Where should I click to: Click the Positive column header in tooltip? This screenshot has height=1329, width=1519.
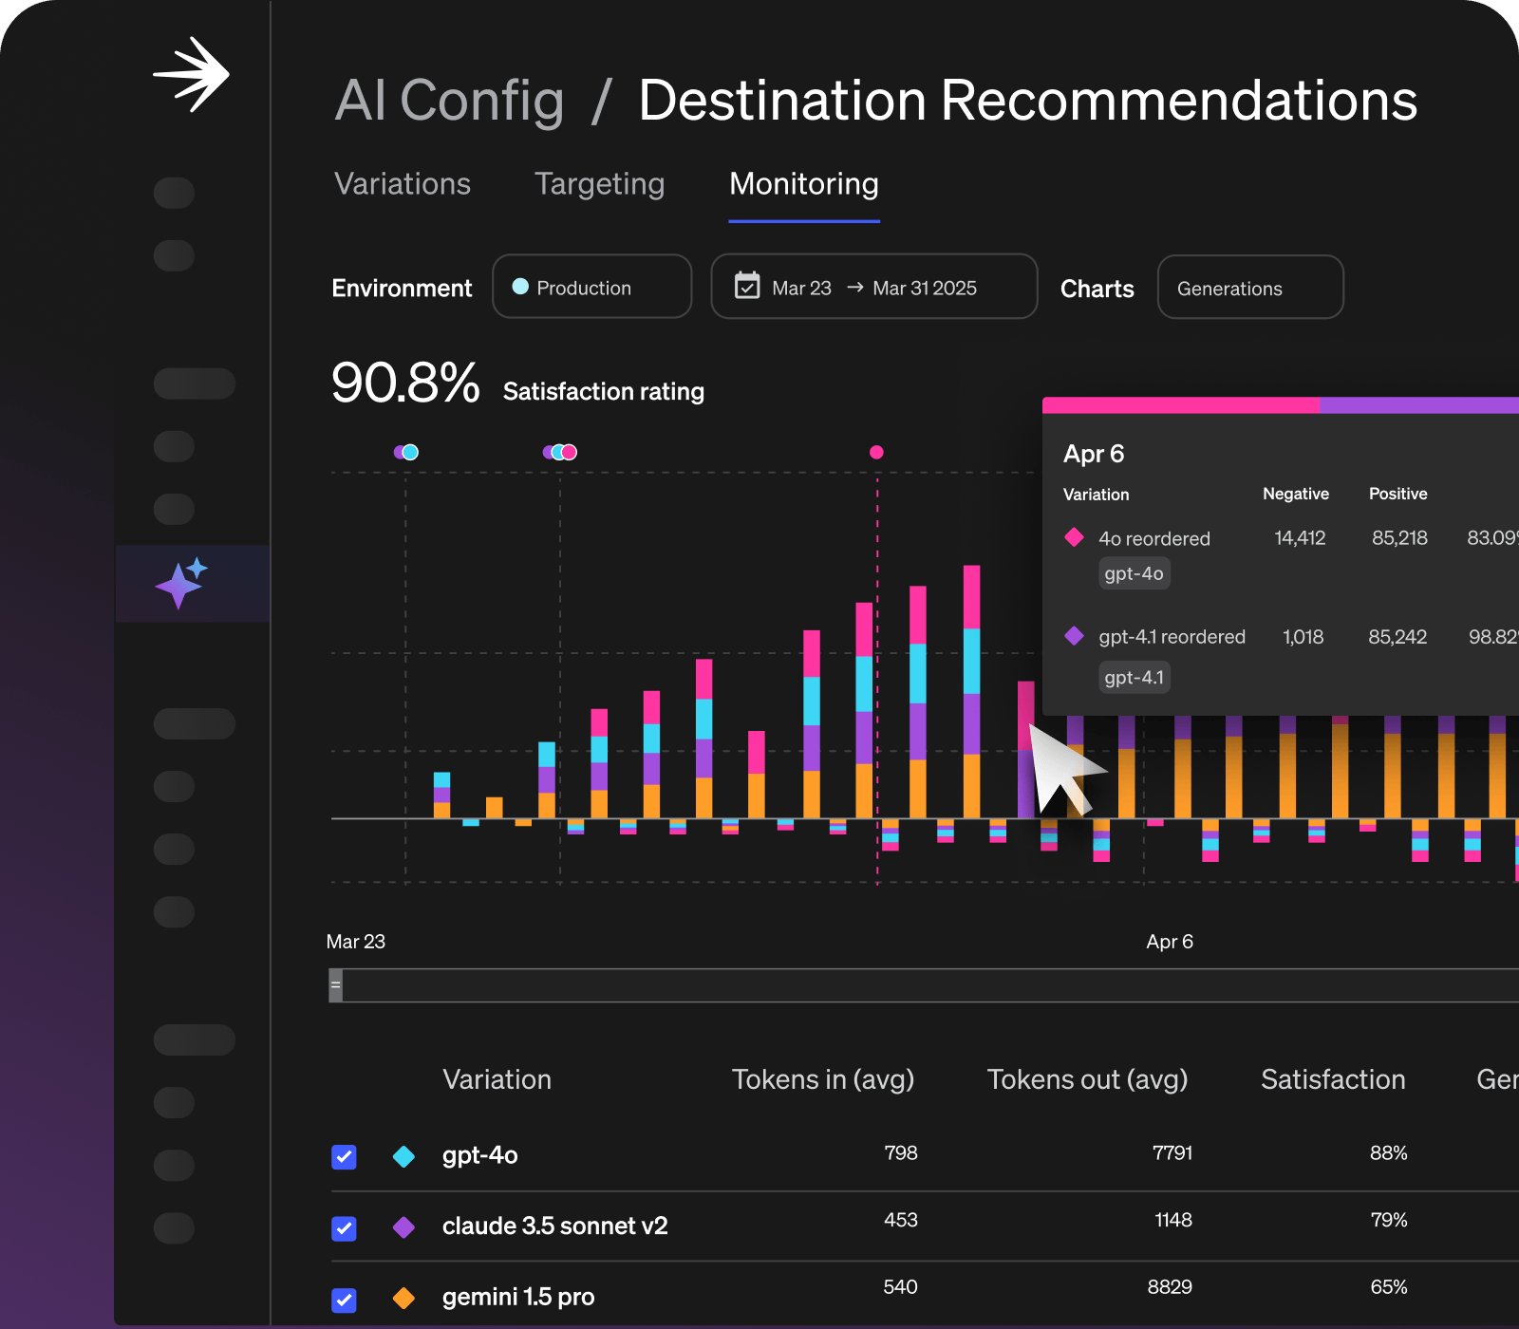click(1397, 494)
